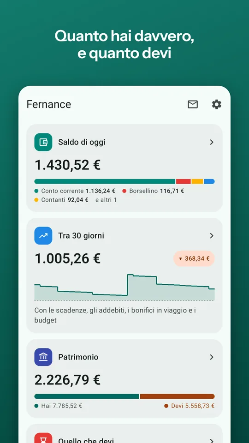
Task: Expand the Patrimonio chevron
Action: click(212, 357)
